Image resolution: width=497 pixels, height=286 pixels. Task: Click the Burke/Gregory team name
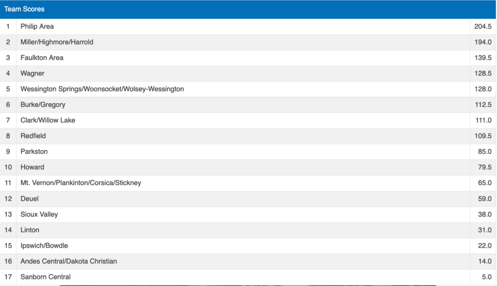43,104
